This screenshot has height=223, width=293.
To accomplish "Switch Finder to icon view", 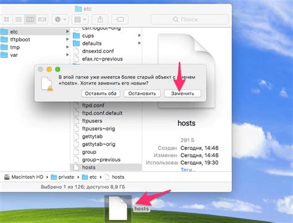I will (7, 19).
